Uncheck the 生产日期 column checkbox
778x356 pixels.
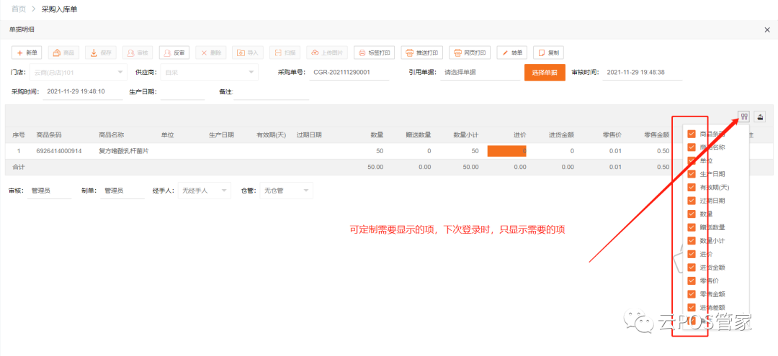point(691,174)
